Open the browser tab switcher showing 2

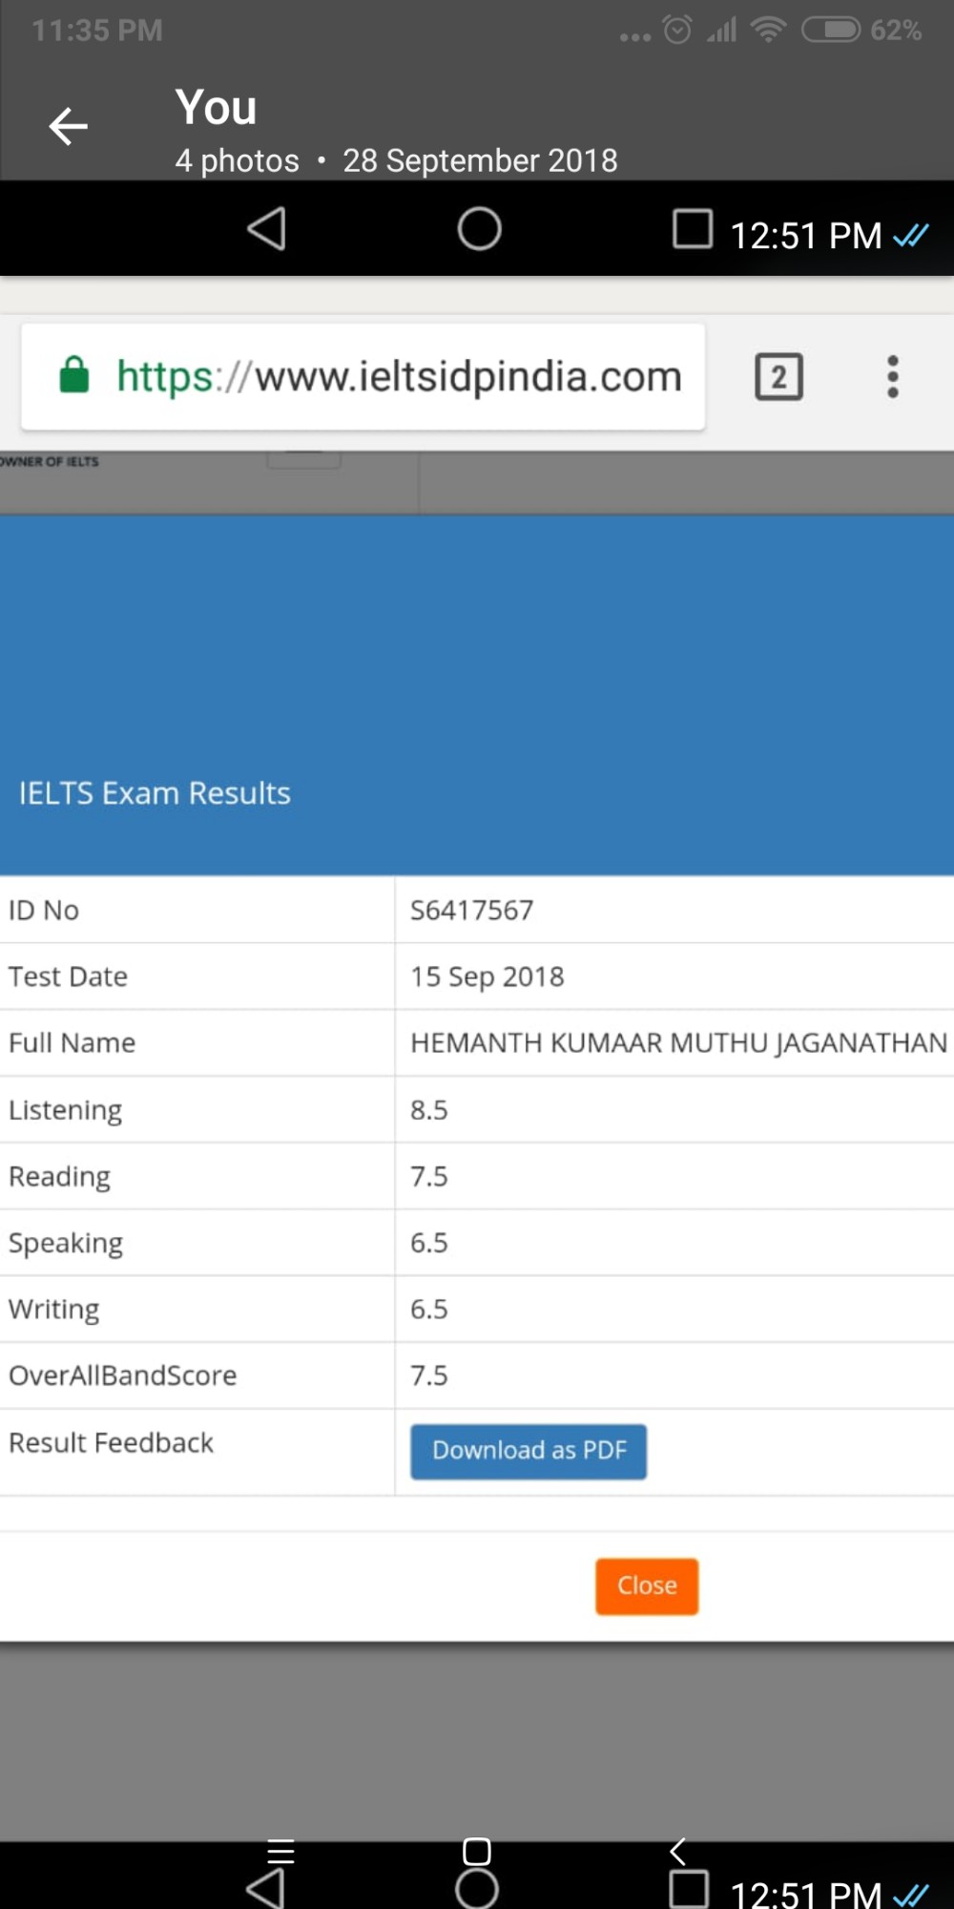(778, 376)
